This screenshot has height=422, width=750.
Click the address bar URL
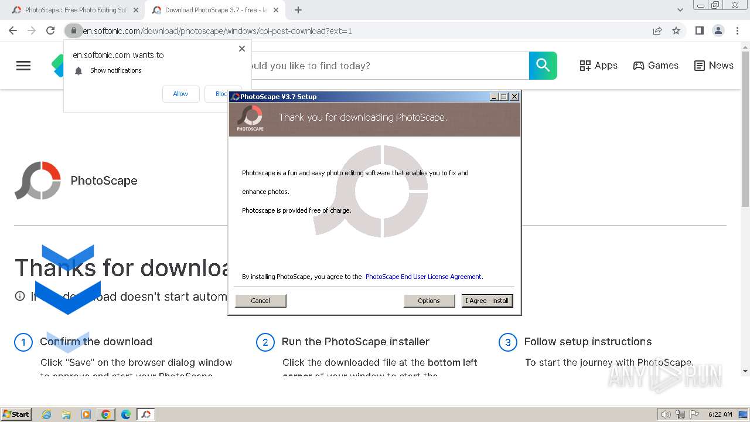[x=217, y=31]
